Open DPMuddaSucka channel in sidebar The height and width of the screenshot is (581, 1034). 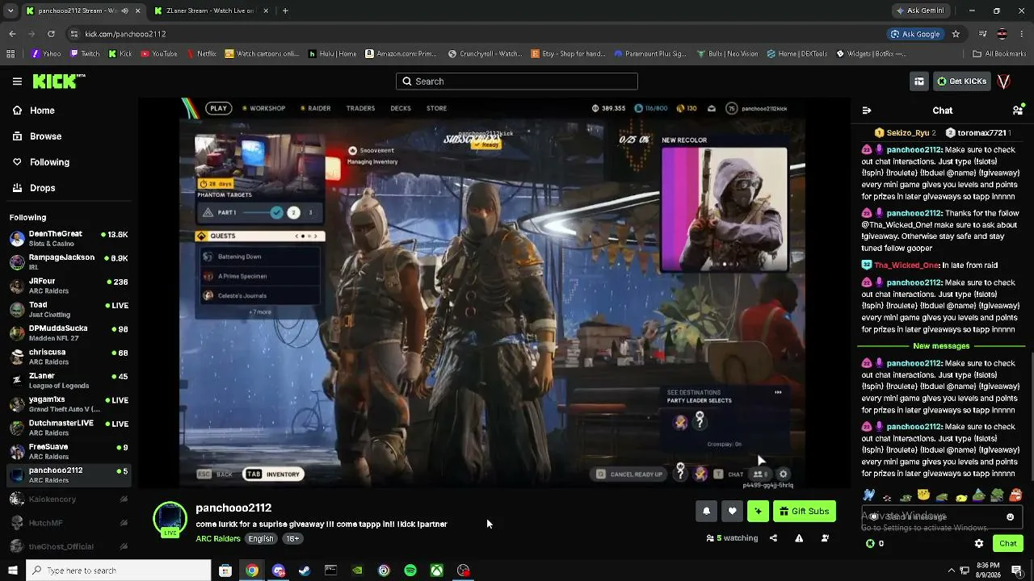tap(68, 332)
